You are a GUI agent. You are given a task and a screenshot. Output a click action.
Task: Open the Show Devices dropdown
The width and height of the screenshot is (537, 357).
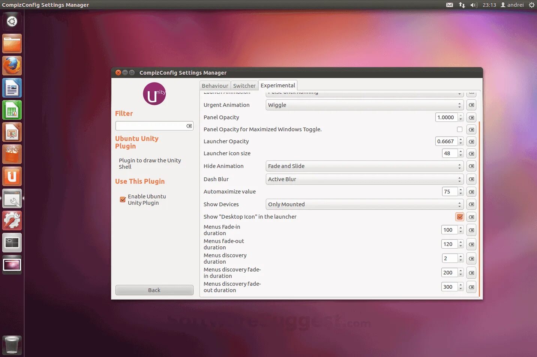tap(364, 204)
